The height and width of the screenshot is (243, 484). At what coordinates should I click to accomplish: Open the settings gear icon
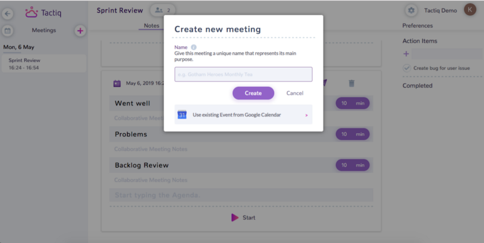(x=411, y=10)
